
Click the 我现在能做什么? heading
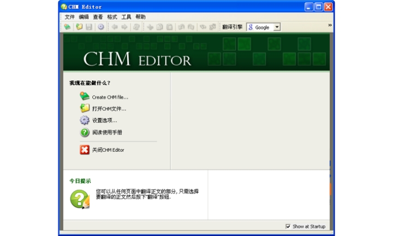tap(90, 82)
